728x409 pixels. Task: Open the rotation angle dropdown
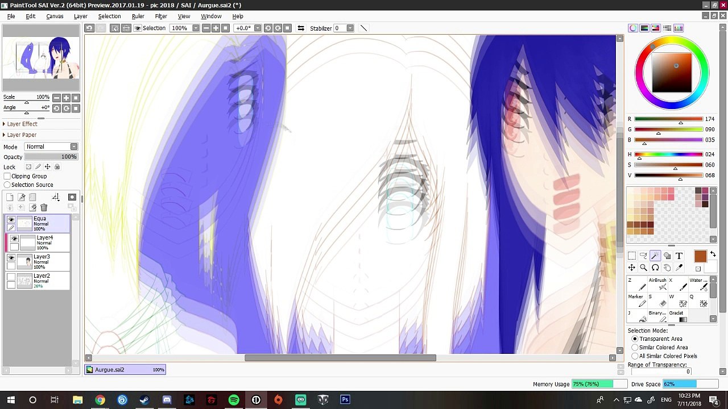click(x=258, y=28)
